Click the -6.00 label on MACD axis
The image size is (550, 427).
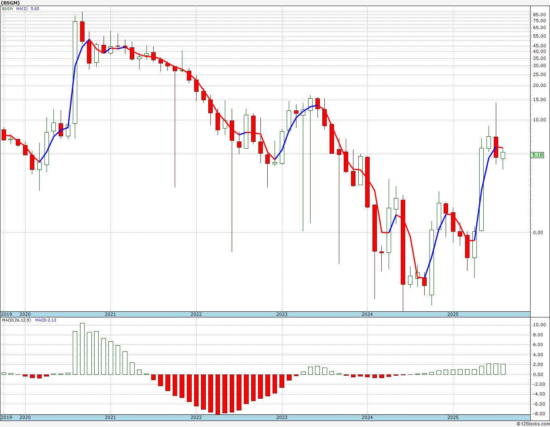540,404
